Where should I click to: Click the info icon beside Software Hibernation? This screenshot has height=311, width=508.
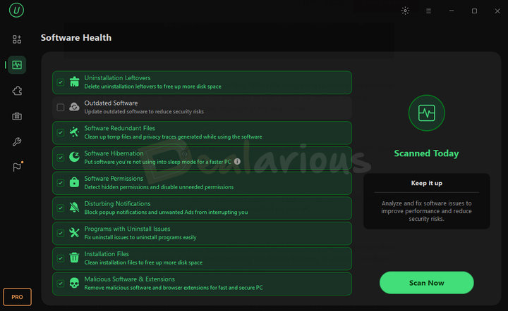click(237, 161)
